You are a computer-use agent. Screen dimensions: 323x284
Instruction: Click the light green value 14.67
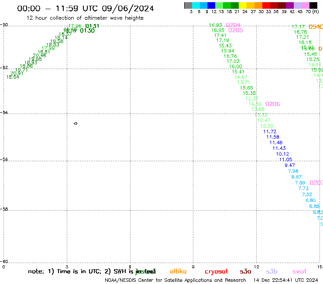241,77
